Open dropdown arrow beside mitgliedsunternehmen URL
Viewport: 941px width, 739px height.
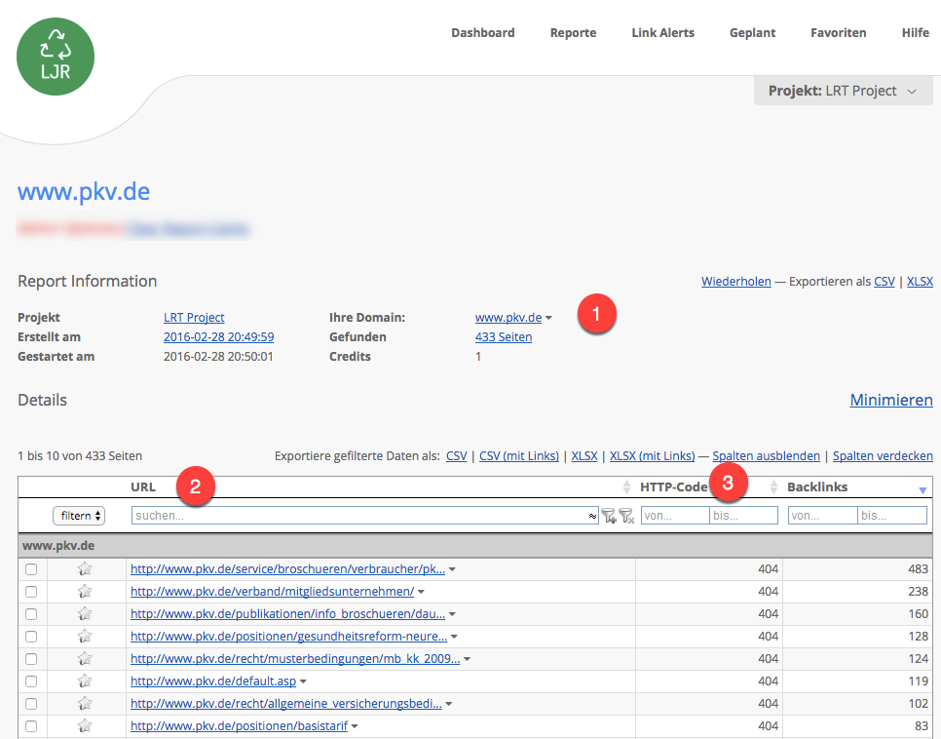pyautogui.click(x=421, y=592)
